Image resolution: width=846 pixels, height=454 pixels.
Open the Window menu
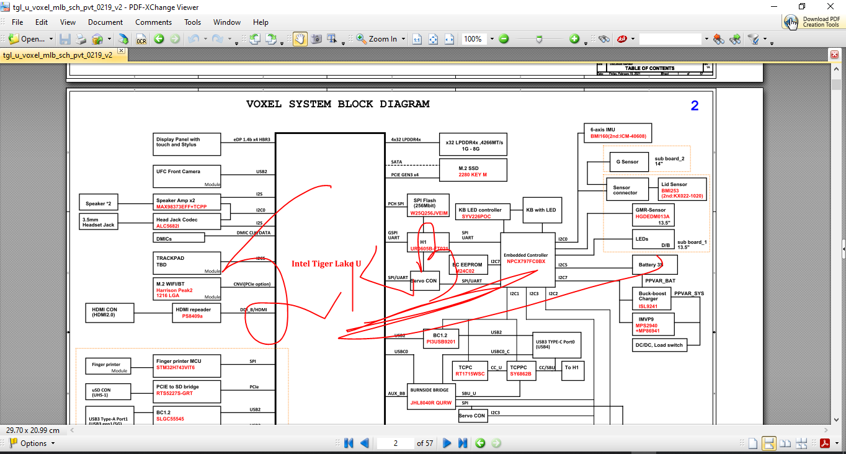227,22
